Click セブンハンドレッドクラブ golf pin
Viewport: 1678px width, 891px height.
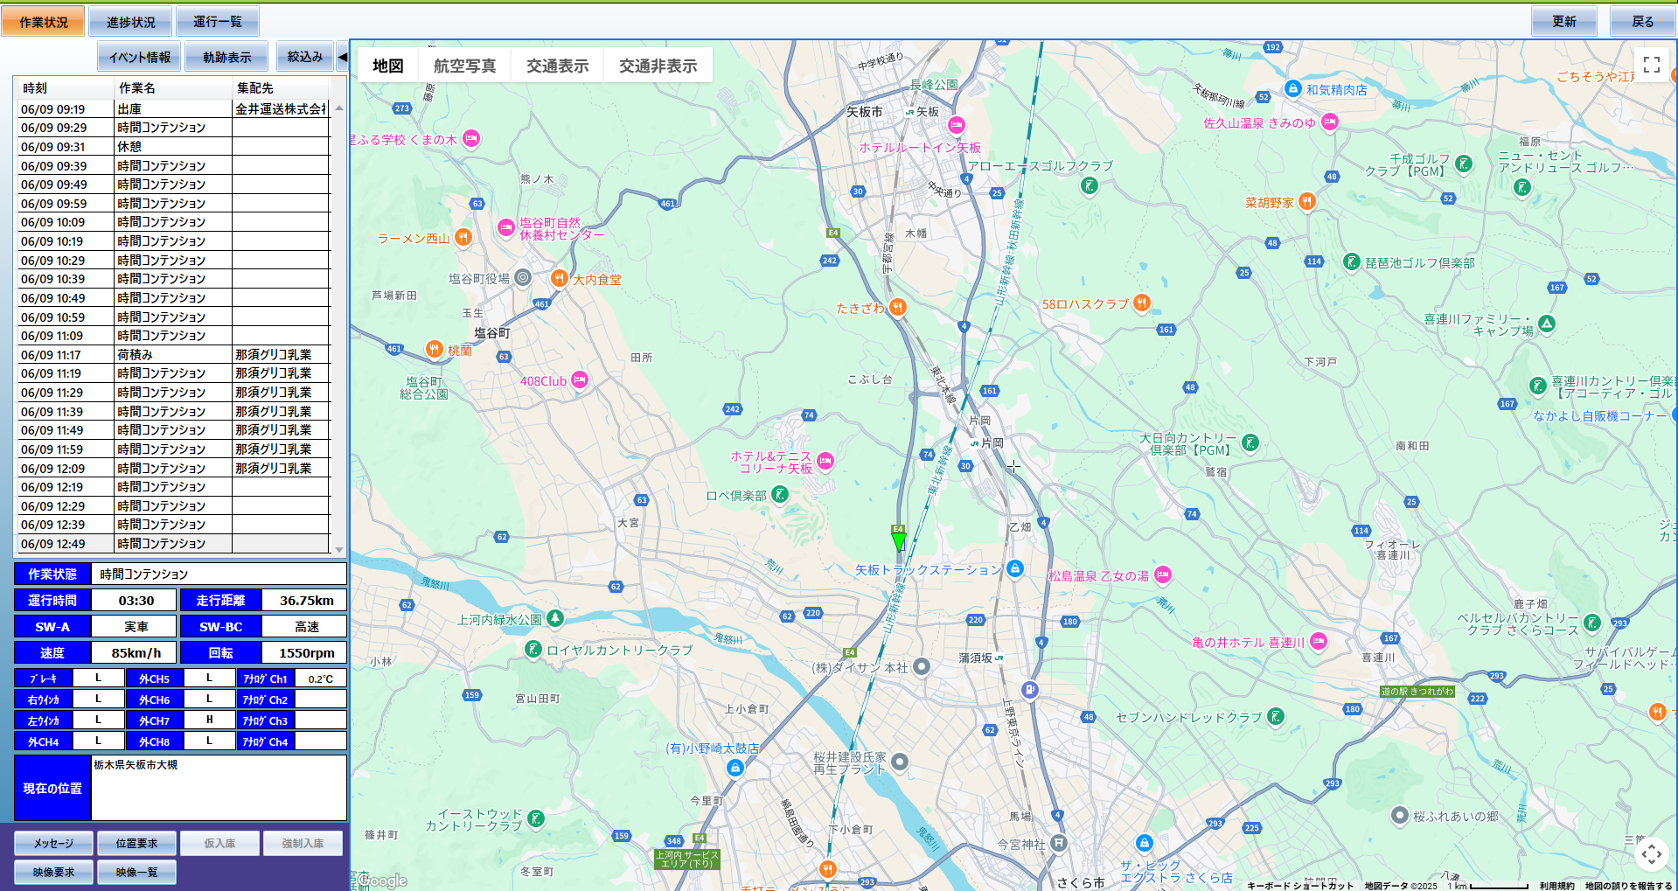coord(1276,716)
